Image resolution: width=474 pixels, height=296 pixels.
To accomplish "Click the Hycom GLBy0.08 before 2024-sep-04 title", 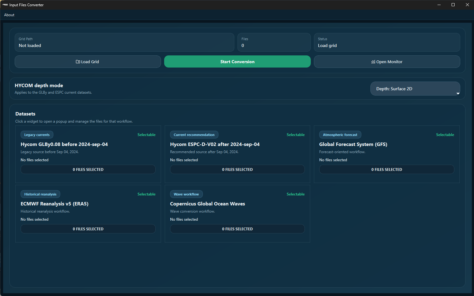I will coord(64,144).
